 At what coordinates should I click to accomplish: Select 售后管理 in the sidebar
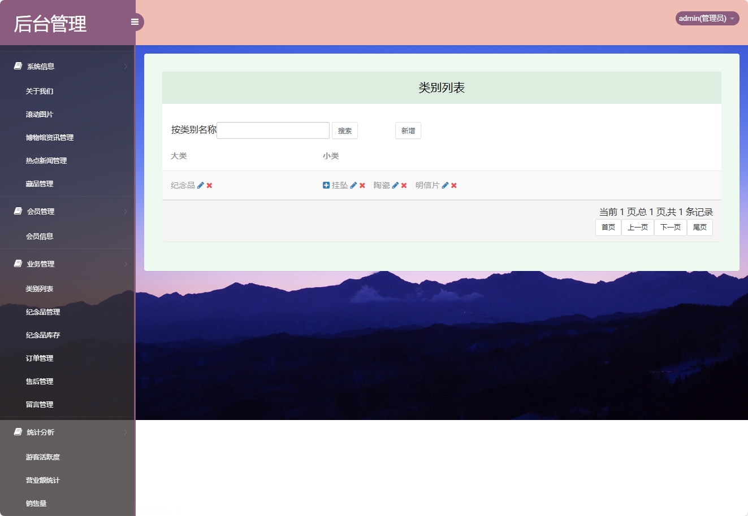tap(40, 382)
